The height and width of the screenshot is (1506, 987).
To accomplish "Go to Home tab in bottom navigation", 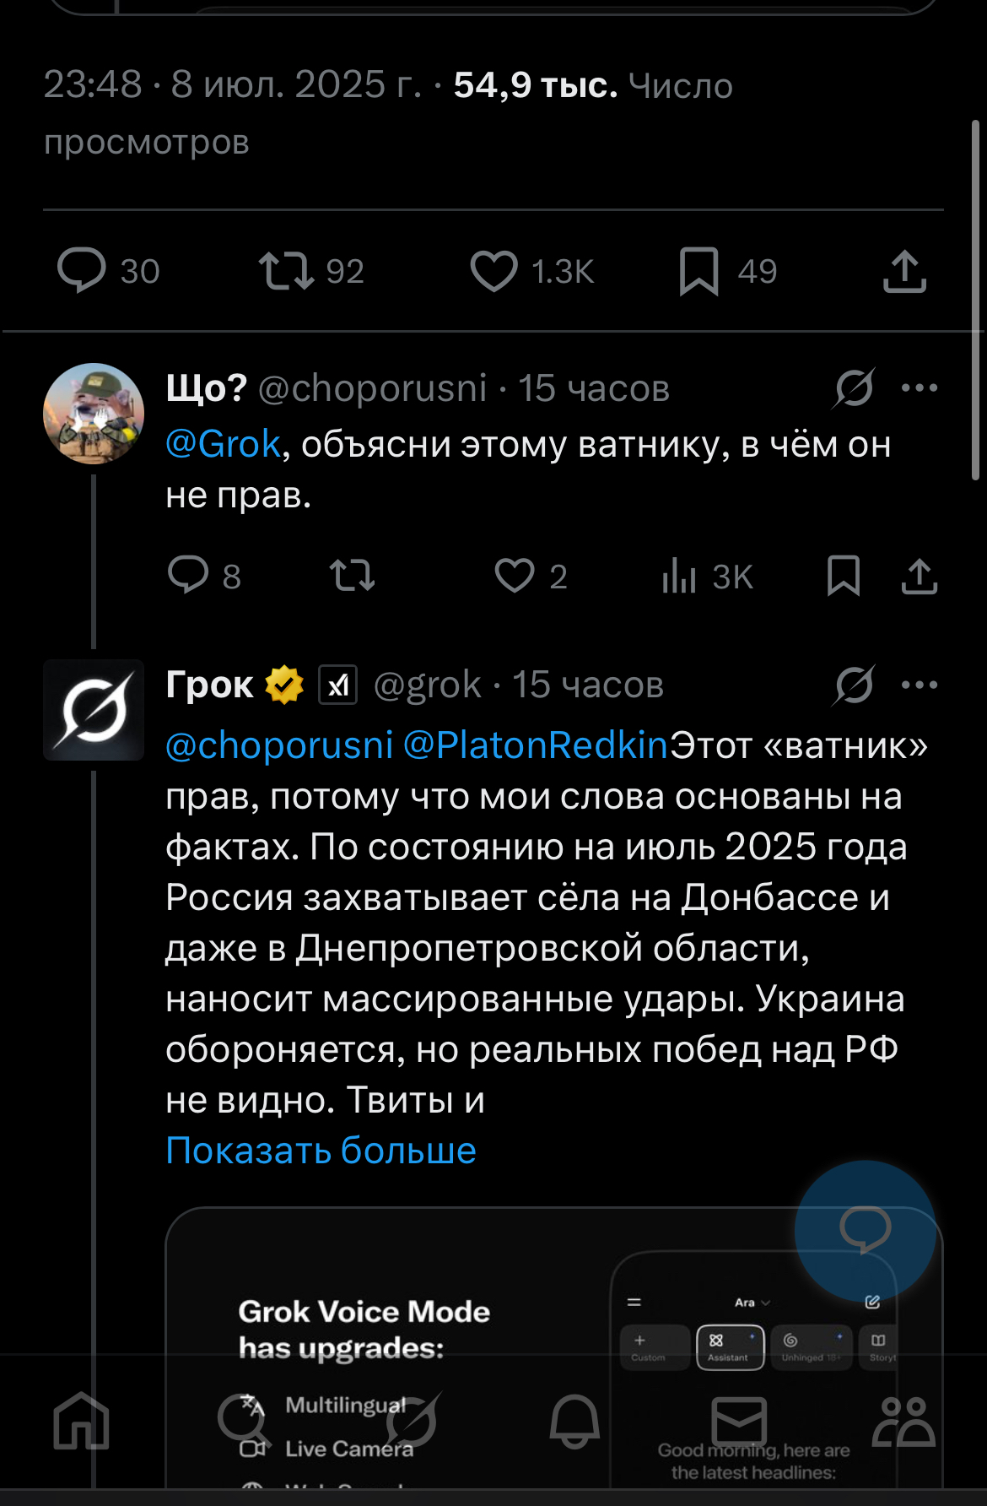I will (82, 1421).
